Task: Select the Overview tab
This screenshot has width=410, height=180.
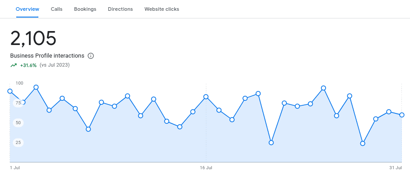Action: click(x=28, y=9)
